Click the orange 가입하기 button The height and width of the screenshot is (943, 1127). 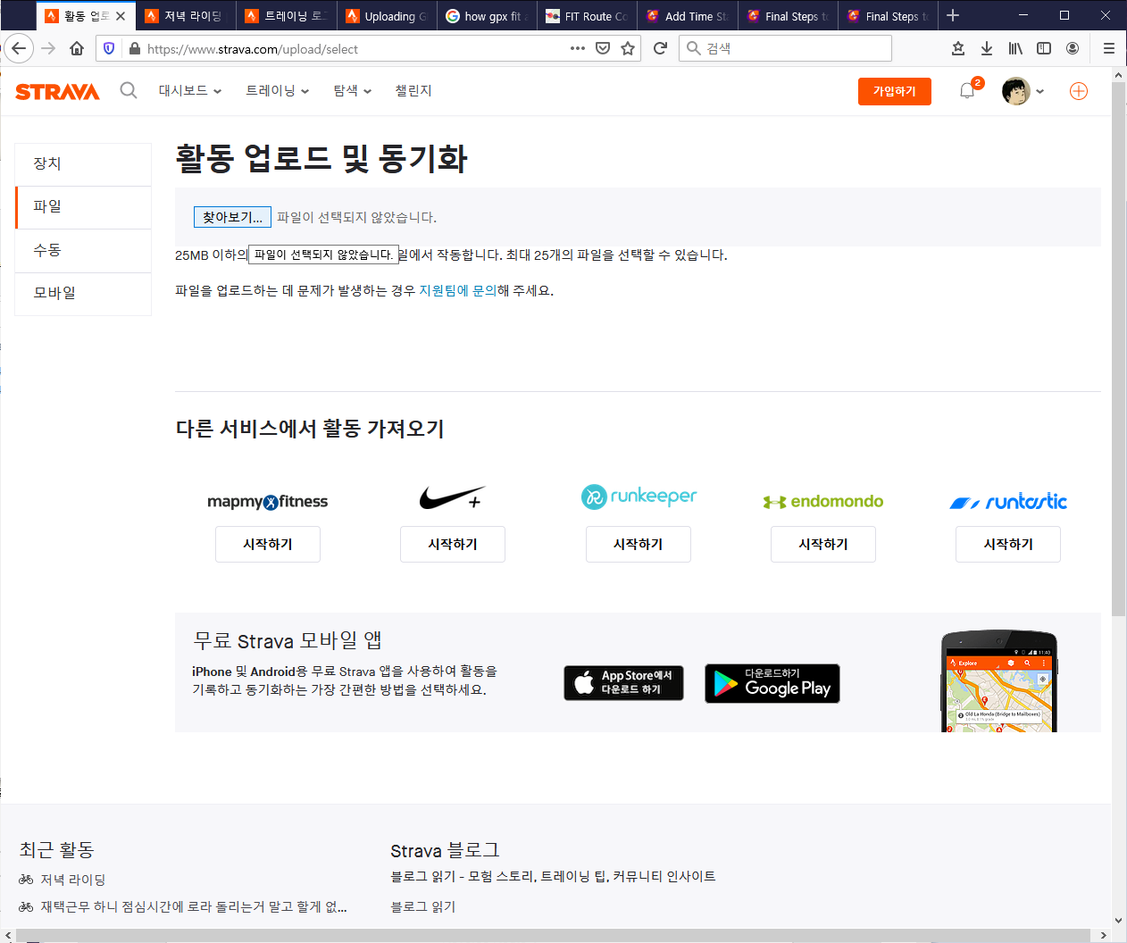[895, 91]
